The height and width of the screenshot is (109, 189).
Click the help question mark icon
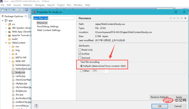[36, 106]
